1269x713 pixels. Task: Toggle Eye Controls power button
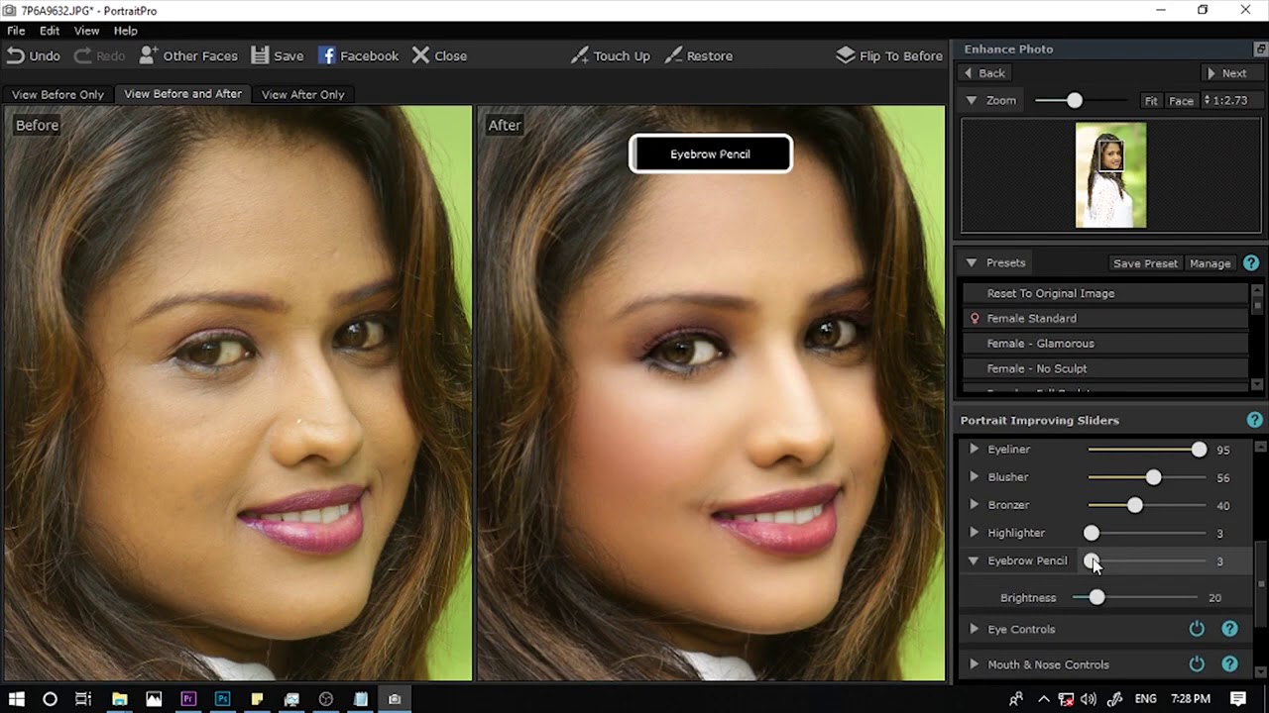coord(1197,629)
